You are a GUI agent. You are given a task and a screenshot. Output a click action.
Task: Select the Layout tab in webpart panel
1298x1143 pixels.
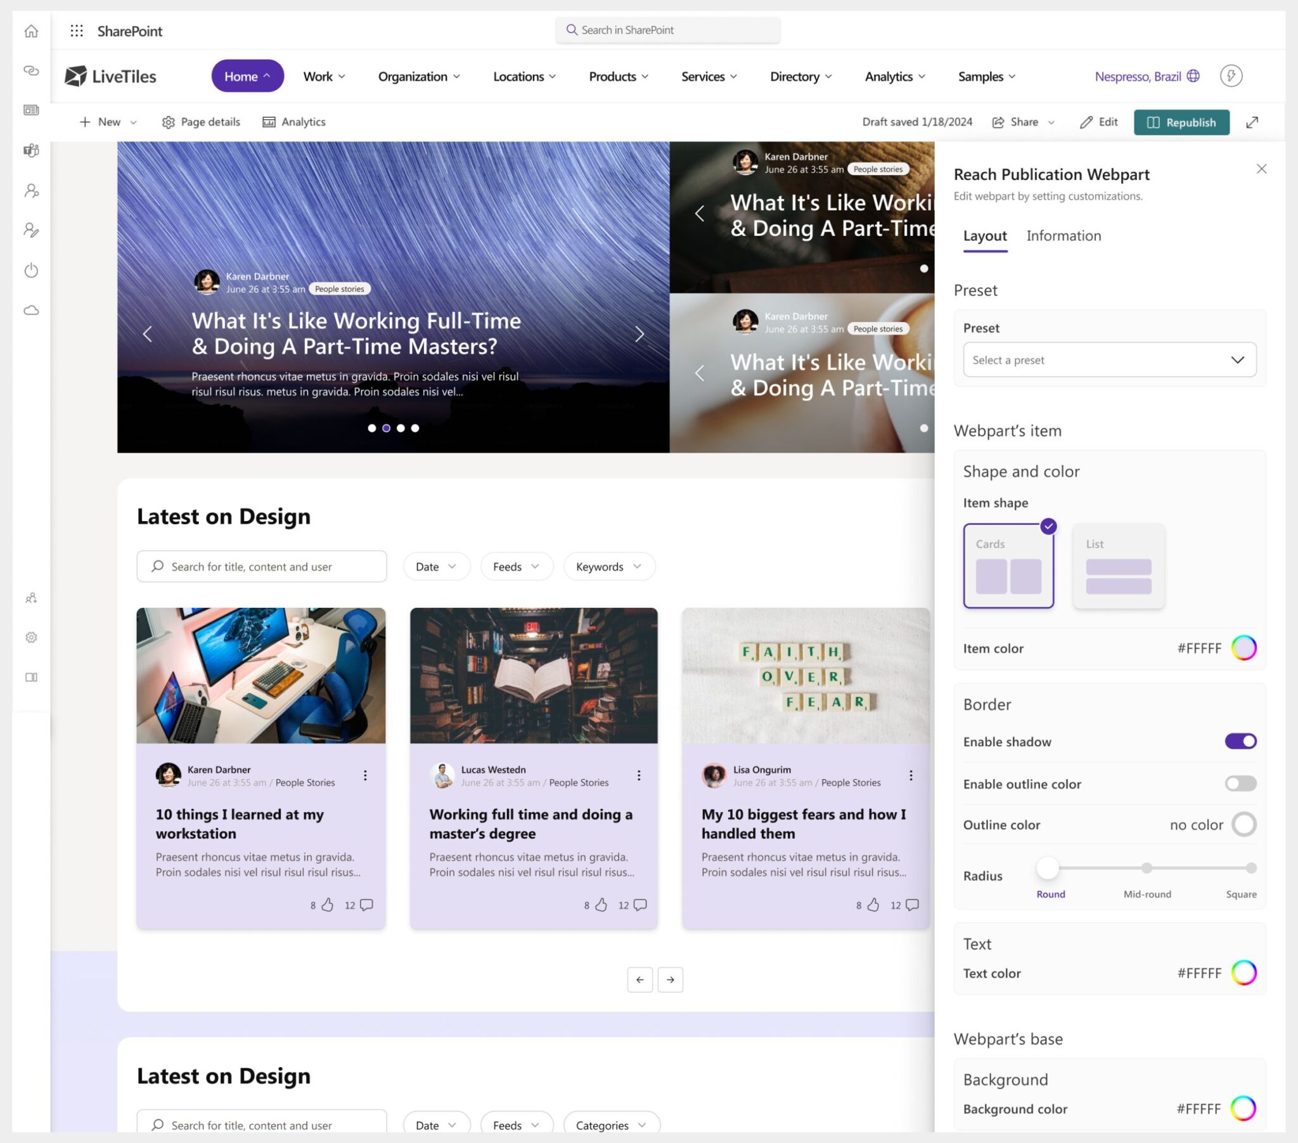(984, 235)
